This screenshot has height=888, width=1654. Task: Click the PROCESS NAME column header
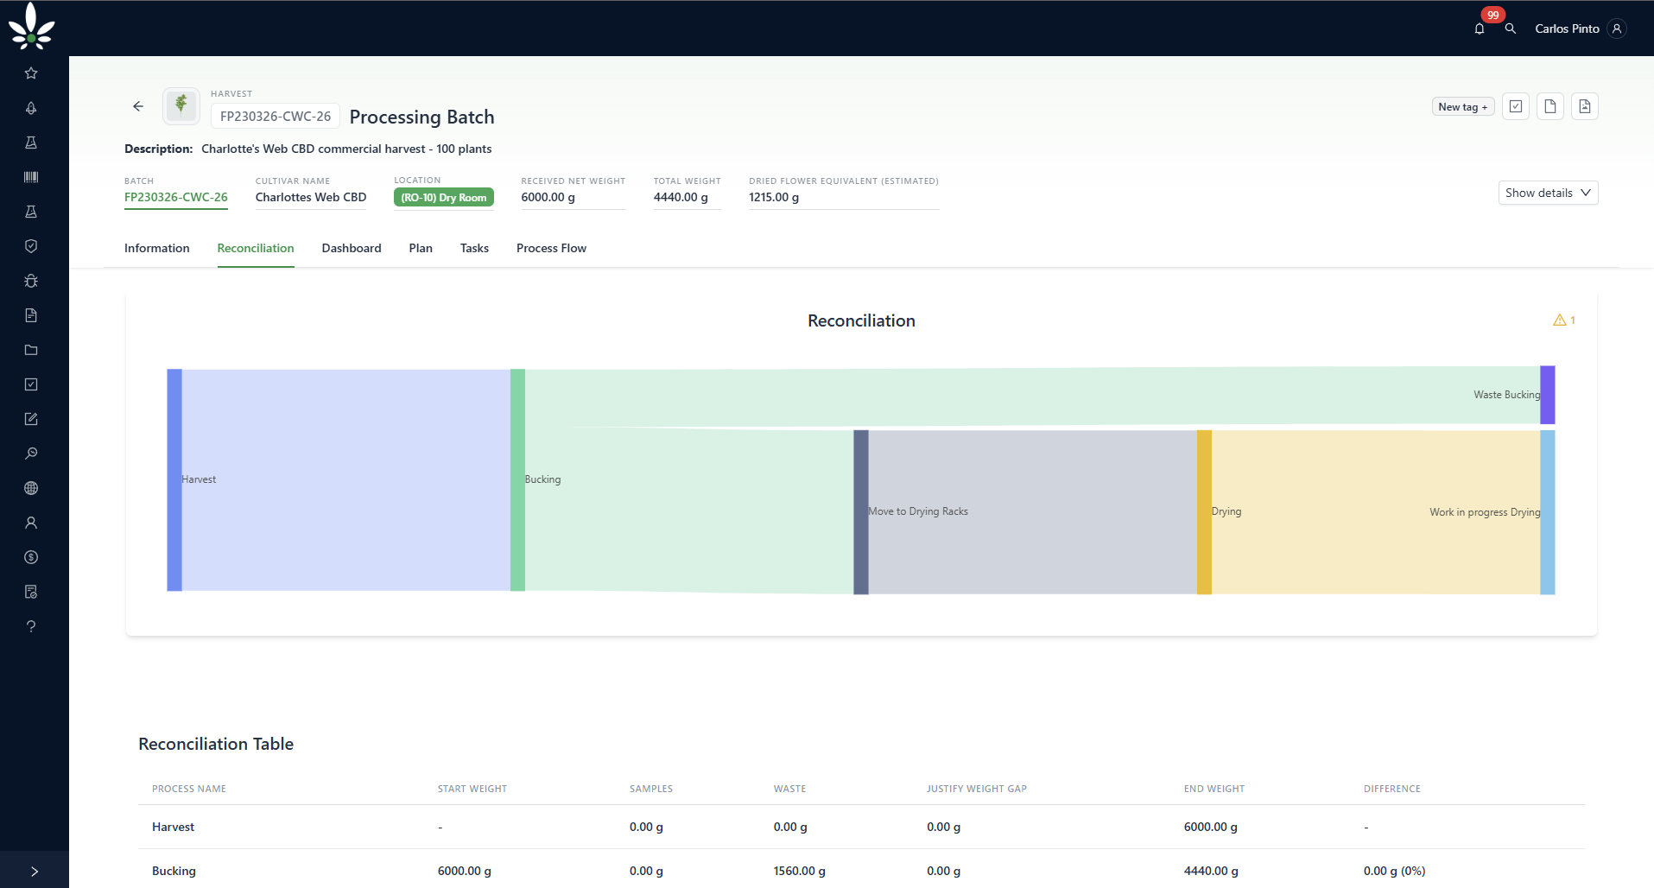pos(189,789)
